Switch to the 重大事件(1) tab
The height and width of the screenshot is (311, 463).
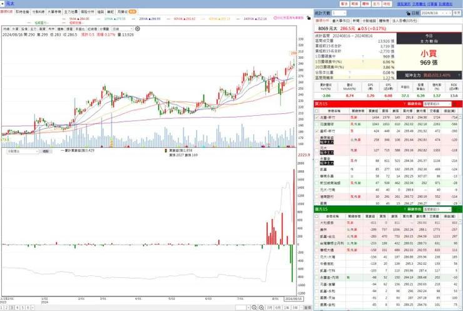[x=341, y=21]
